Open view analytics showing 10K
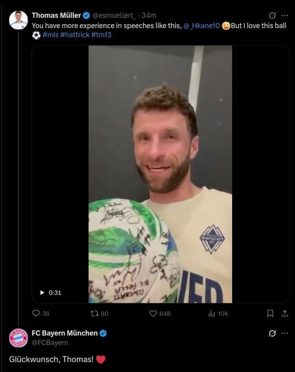 212,313
